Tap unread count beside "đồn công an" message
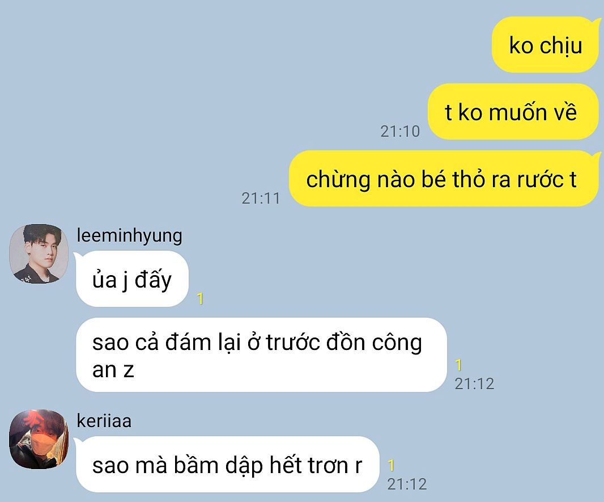604x502 pixels. tap(458, 365)
